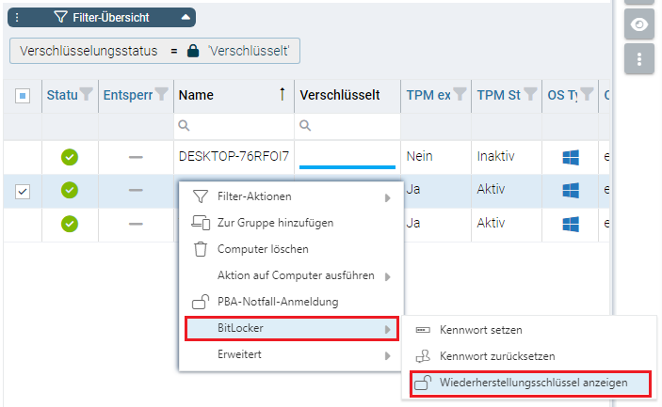Toggle the select-all checkbox in table header
662x407 pixels.
point(24,95)
